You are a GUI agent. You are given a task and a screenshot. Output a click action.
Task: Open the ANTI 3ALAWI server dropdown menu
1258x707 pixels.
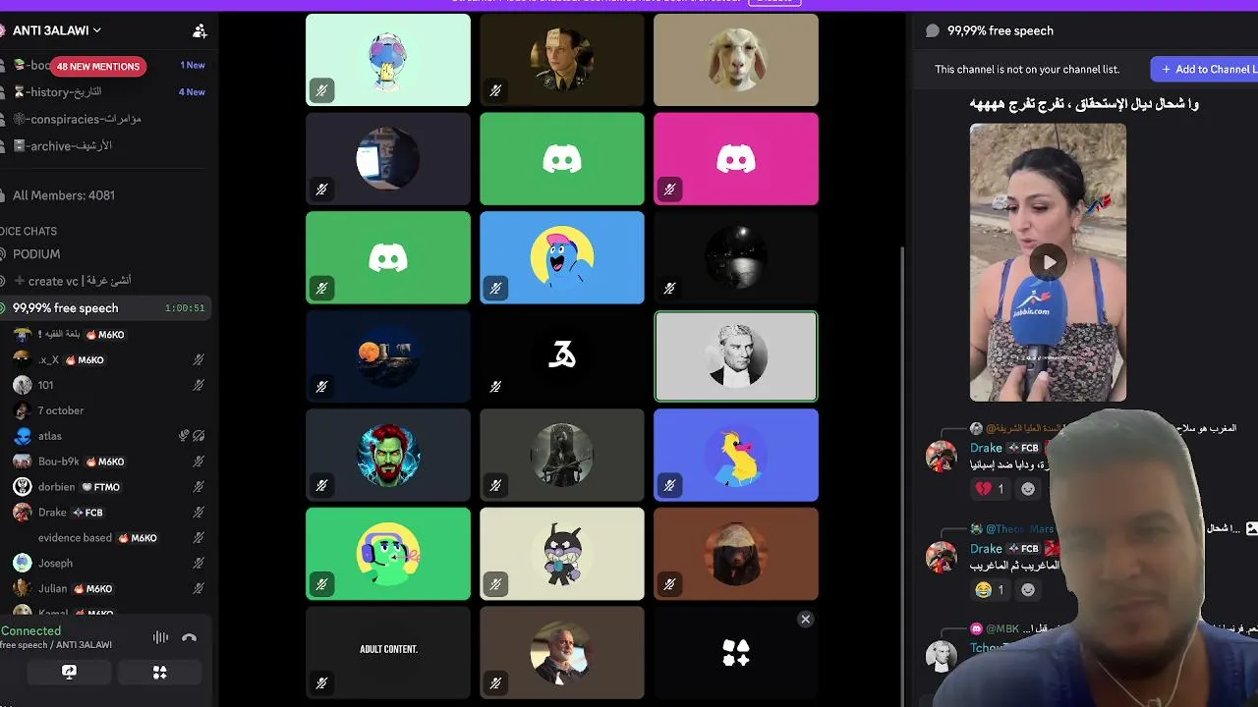click(57, 30)
